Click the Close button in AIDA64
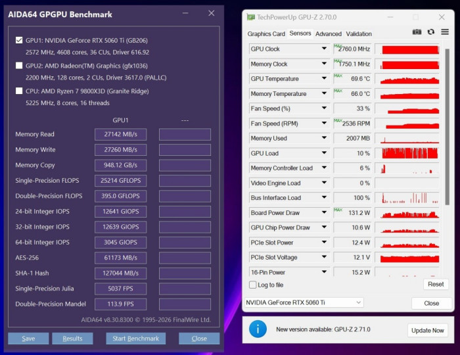The width and height of the screenshot is (460, 355). (199, 339)
